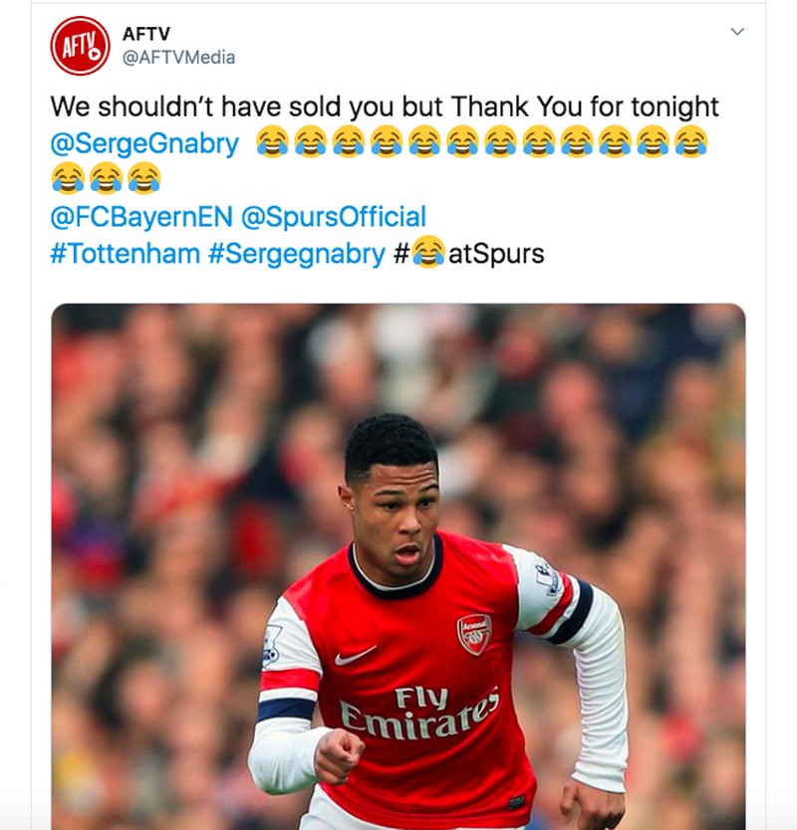Open the tweet options chevron menu
The image size is (797, 830).
click(737, 32)
